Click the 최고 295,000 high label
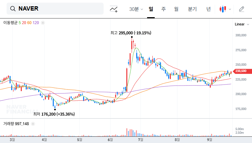 pyautogui.click(x=131, y=33)
